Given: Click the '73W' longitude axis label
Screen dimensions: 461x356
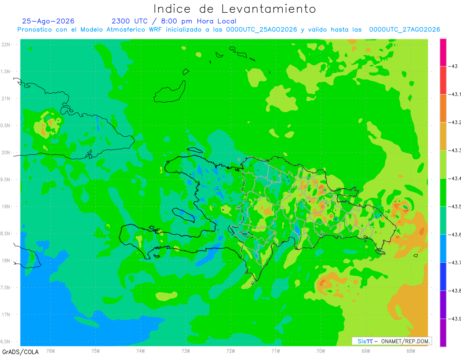Looking at the screenshot, I should tap(186, 351).
